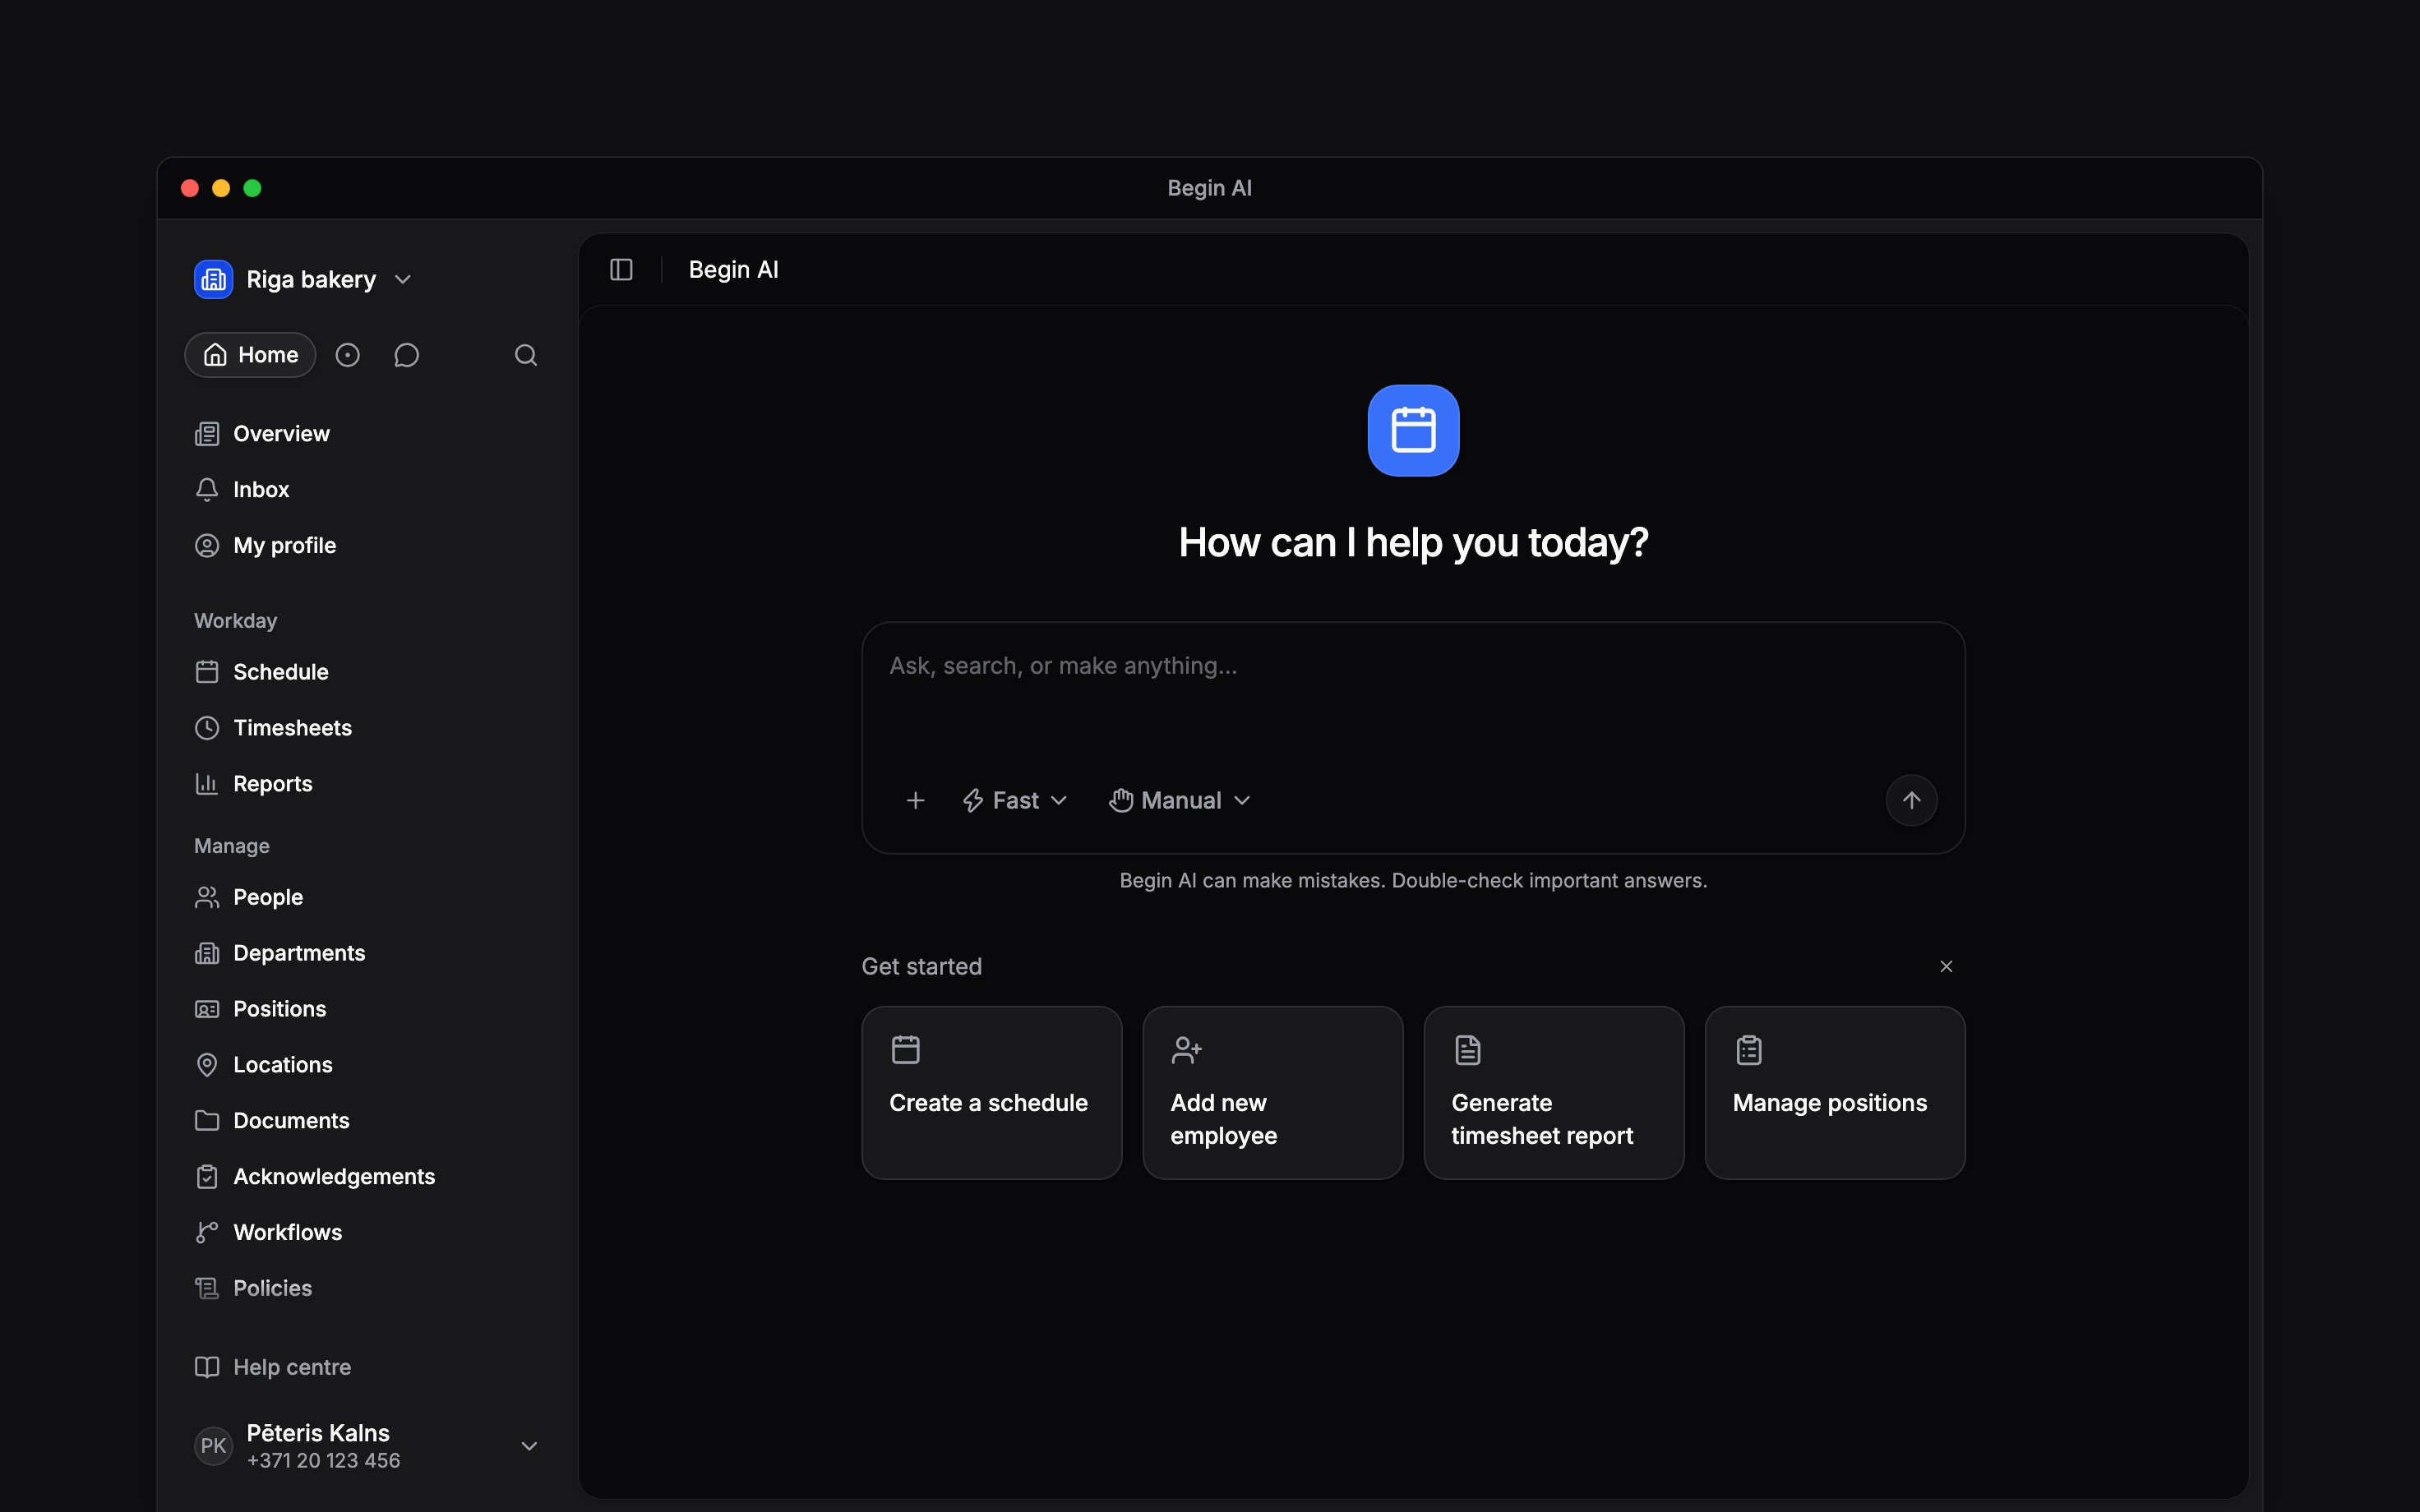This screenshot has width=2420, height=1512.
Task: Open the search icon in sidebar
Action: click(x=526, y=355)
